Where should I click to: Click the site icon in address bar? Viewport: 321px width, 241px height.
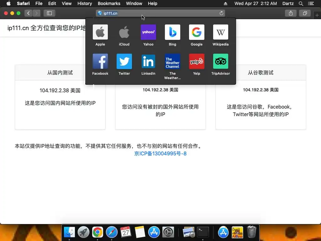tap(100, 13)
